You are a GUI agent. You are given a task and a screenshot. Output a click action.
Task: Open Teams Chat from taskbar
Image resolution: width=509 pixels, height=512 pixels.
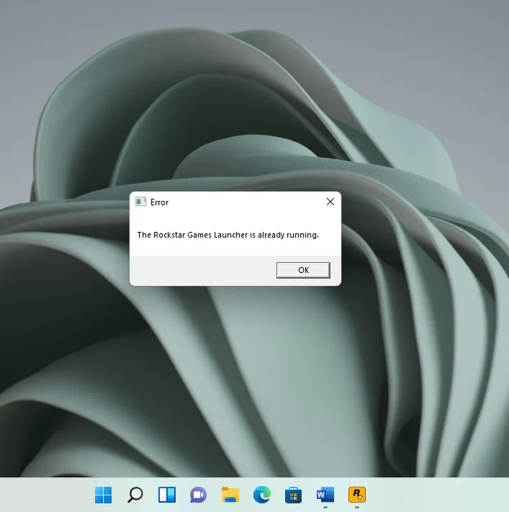point(198,495)
